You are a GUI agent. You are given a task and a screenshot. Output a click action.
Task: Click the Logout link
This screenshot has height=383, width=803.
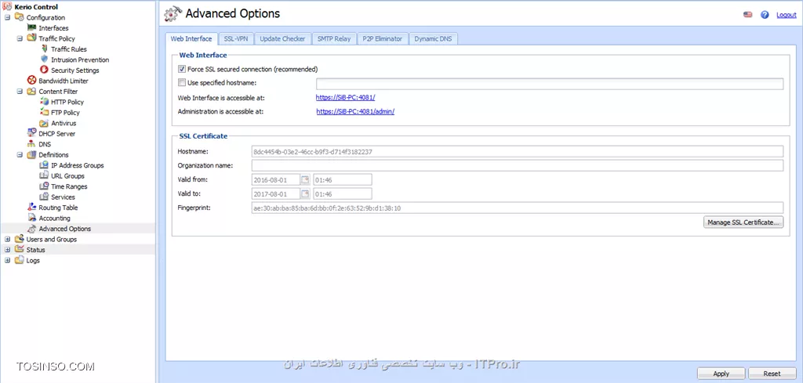pos(786,15)
